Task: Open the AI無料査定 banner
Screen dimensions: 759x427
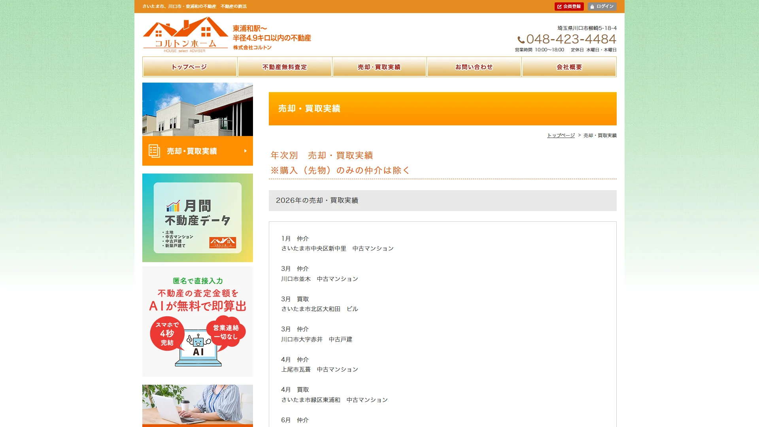Action: point(198,321)
